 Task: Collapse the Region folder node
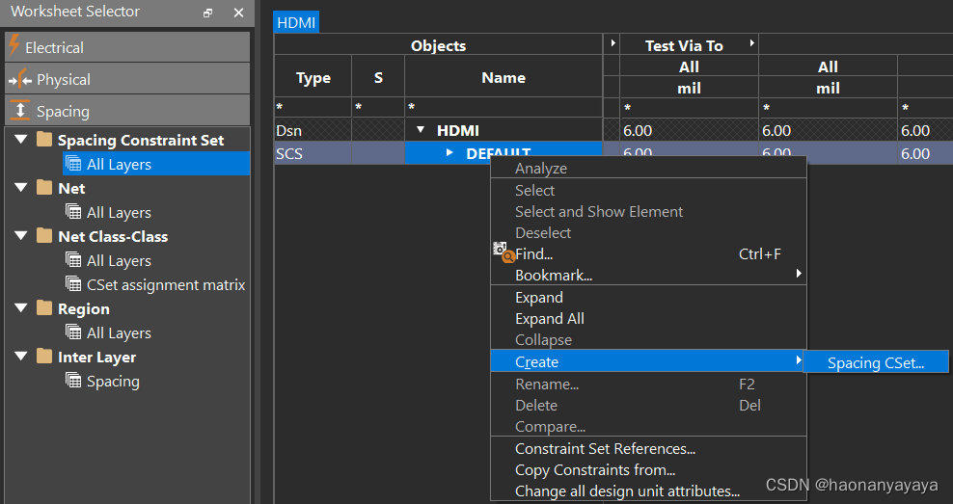[20, 307]
